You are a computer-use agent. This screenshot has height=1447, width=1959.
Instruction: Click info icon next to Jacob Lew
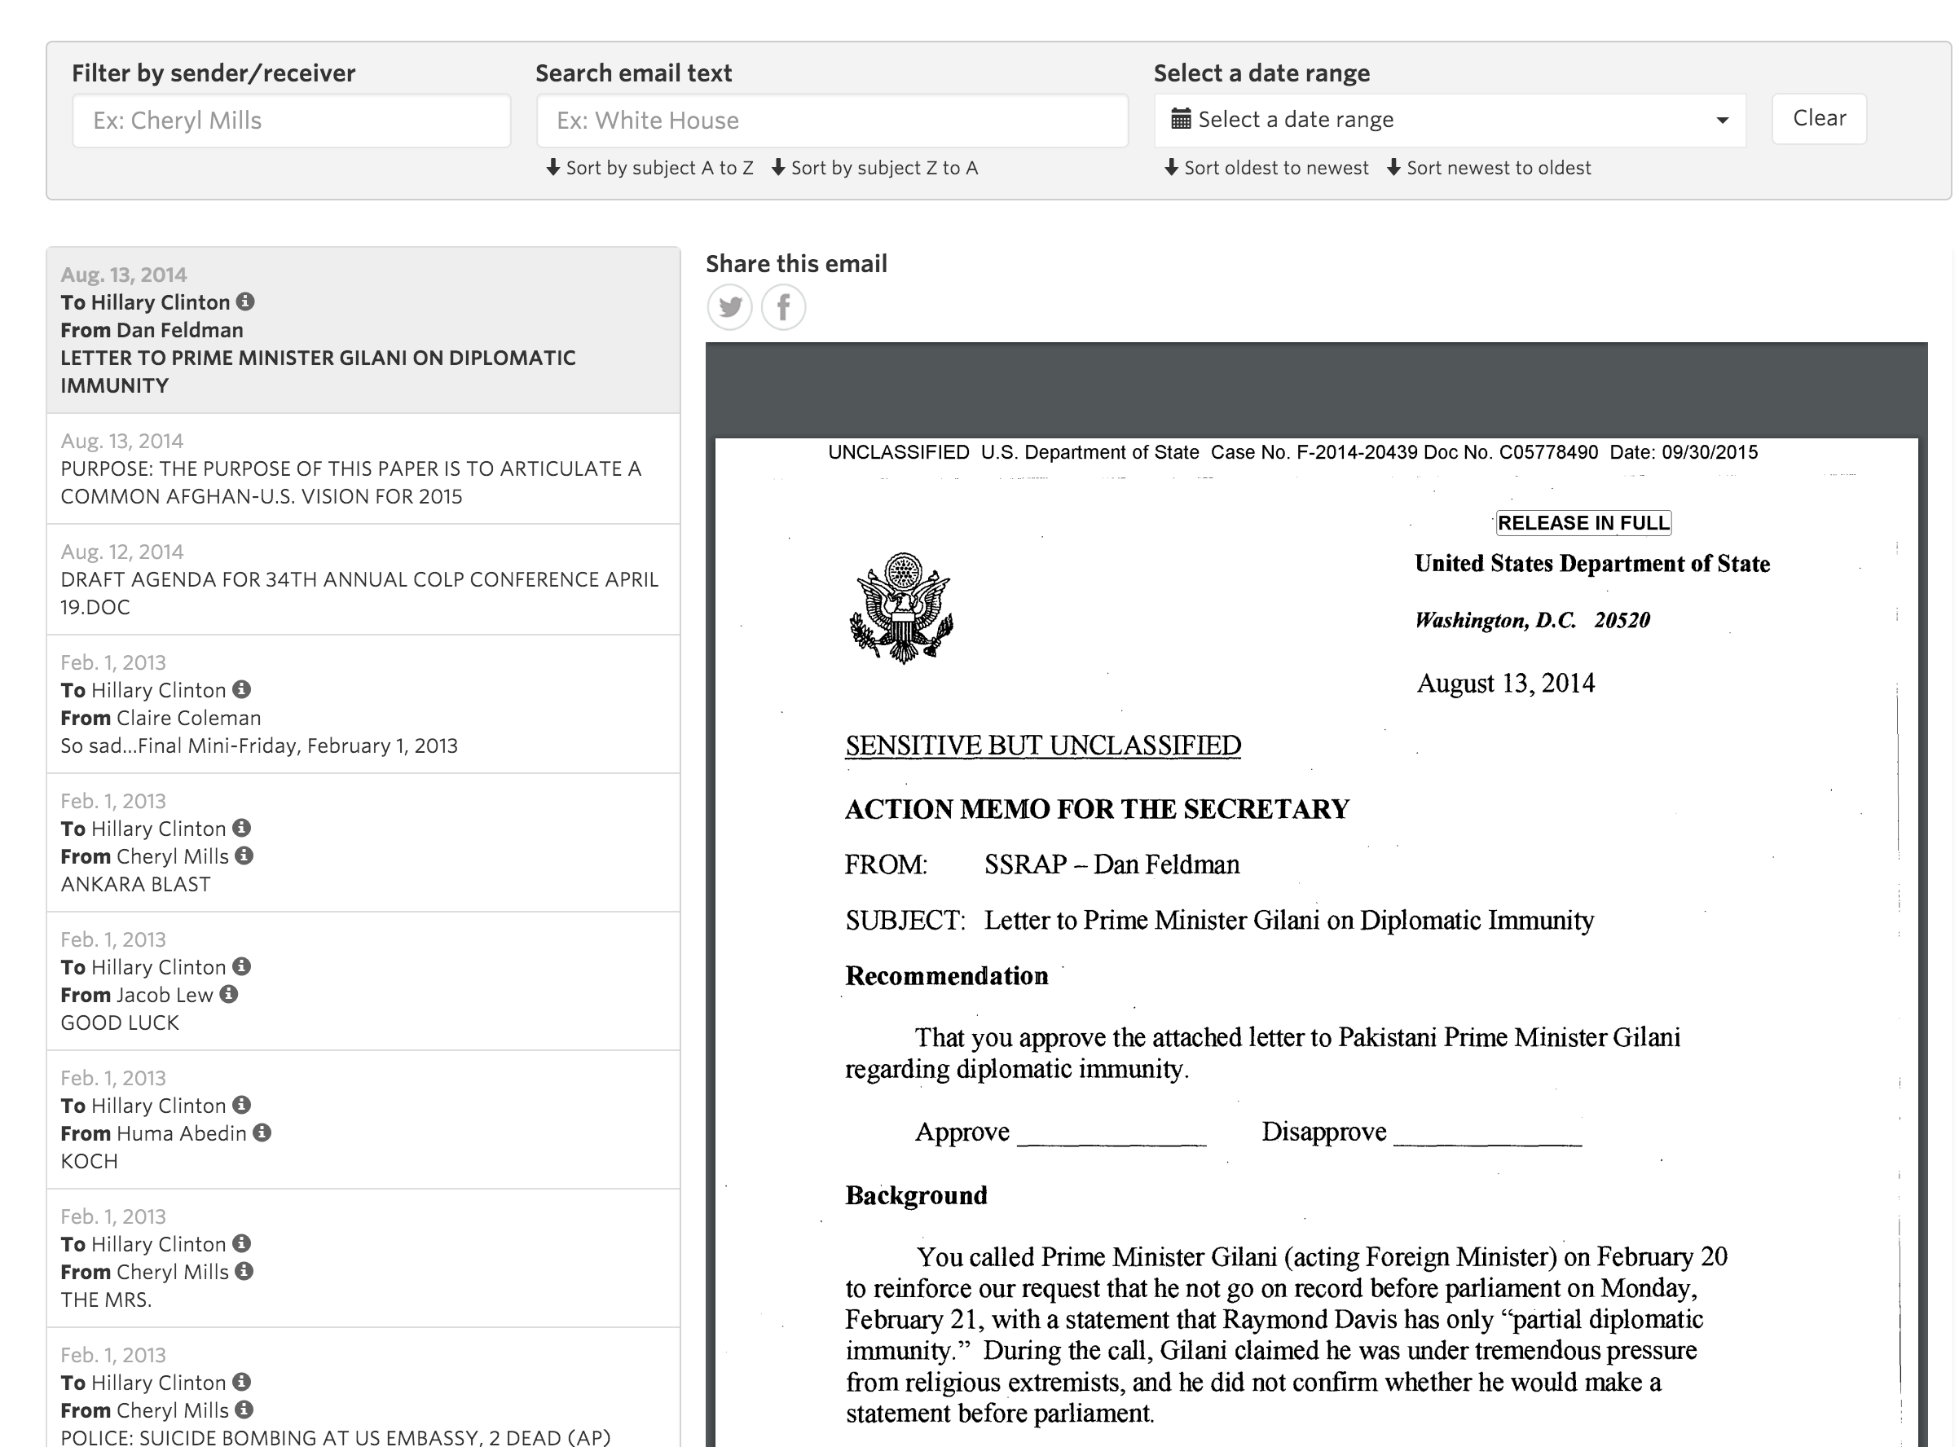229,994
